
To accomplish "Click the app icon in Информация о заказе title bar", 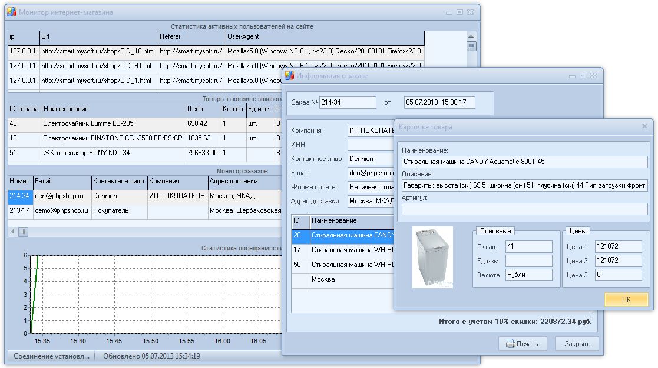I will 288,75.
